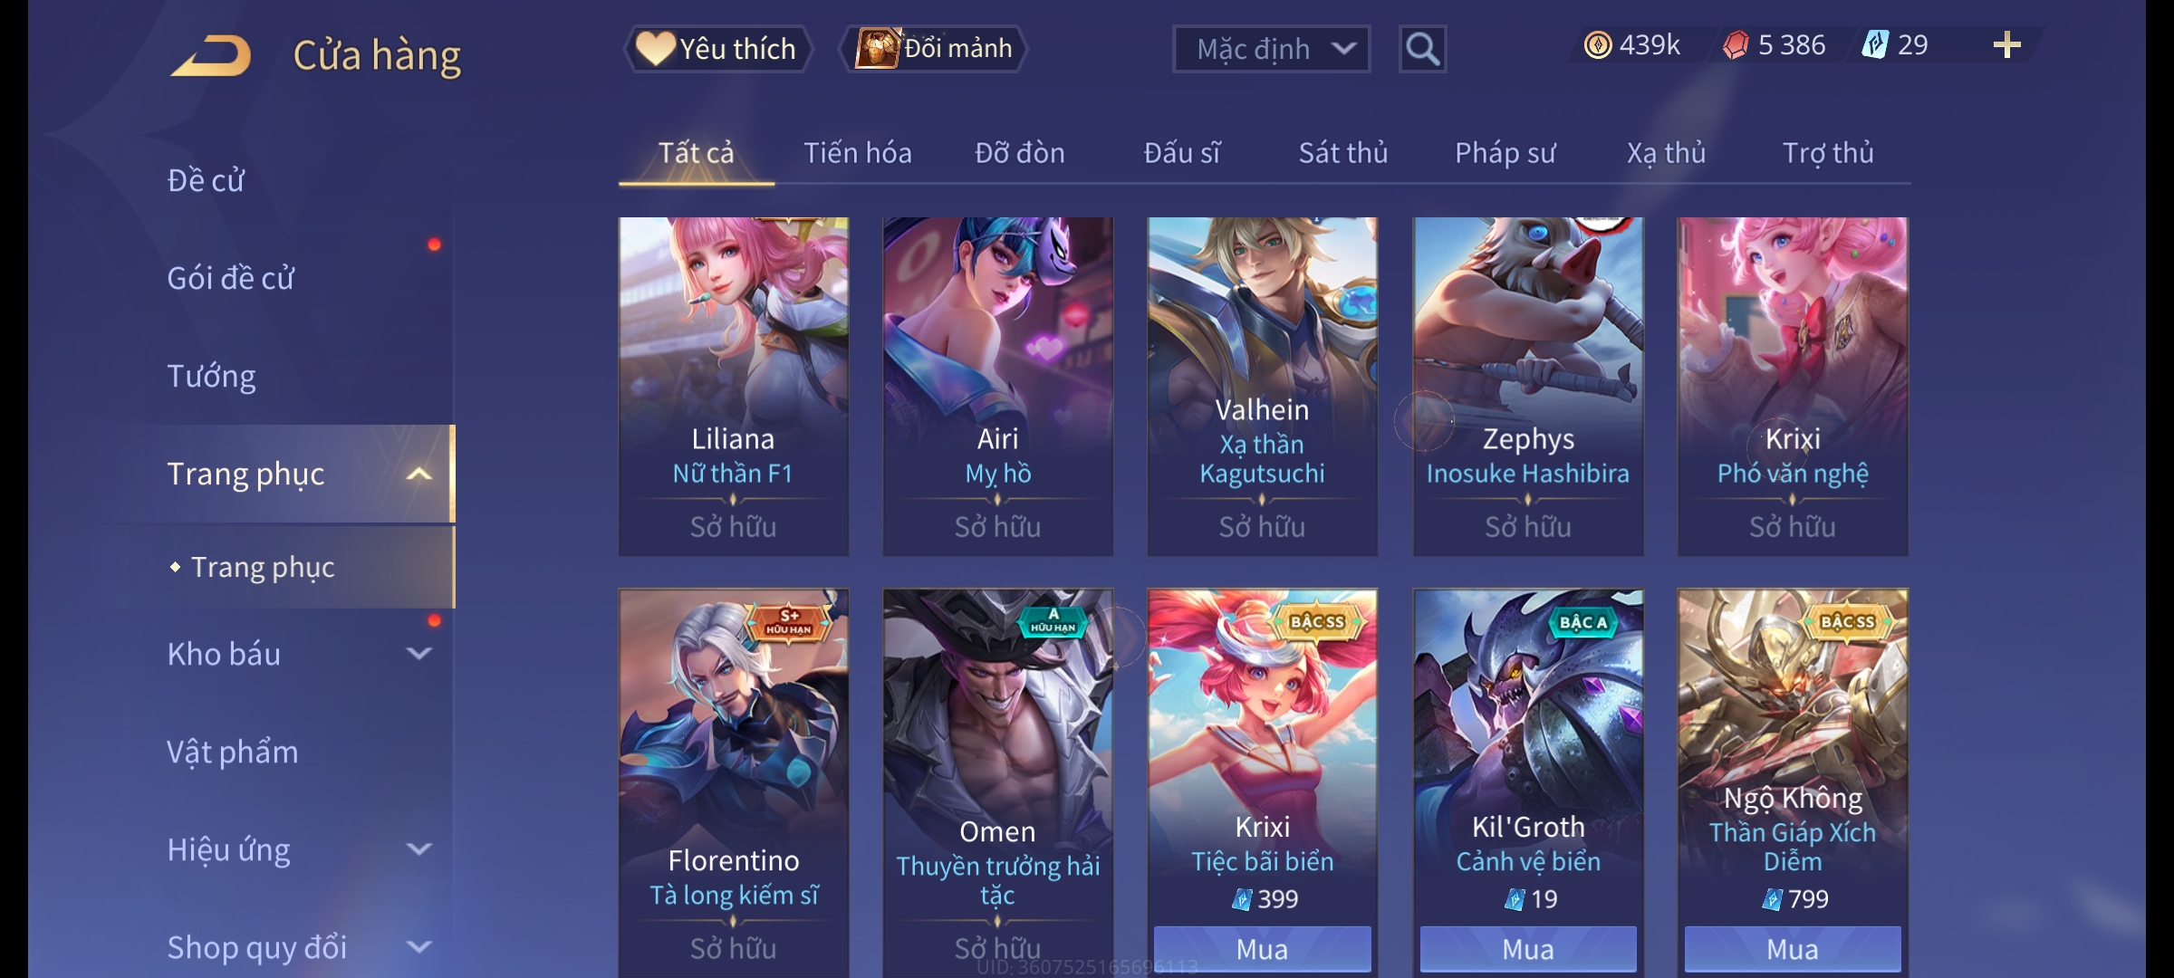Open Airi My hồ skin card
2174x978 pixels.
[x=997, y=386]
